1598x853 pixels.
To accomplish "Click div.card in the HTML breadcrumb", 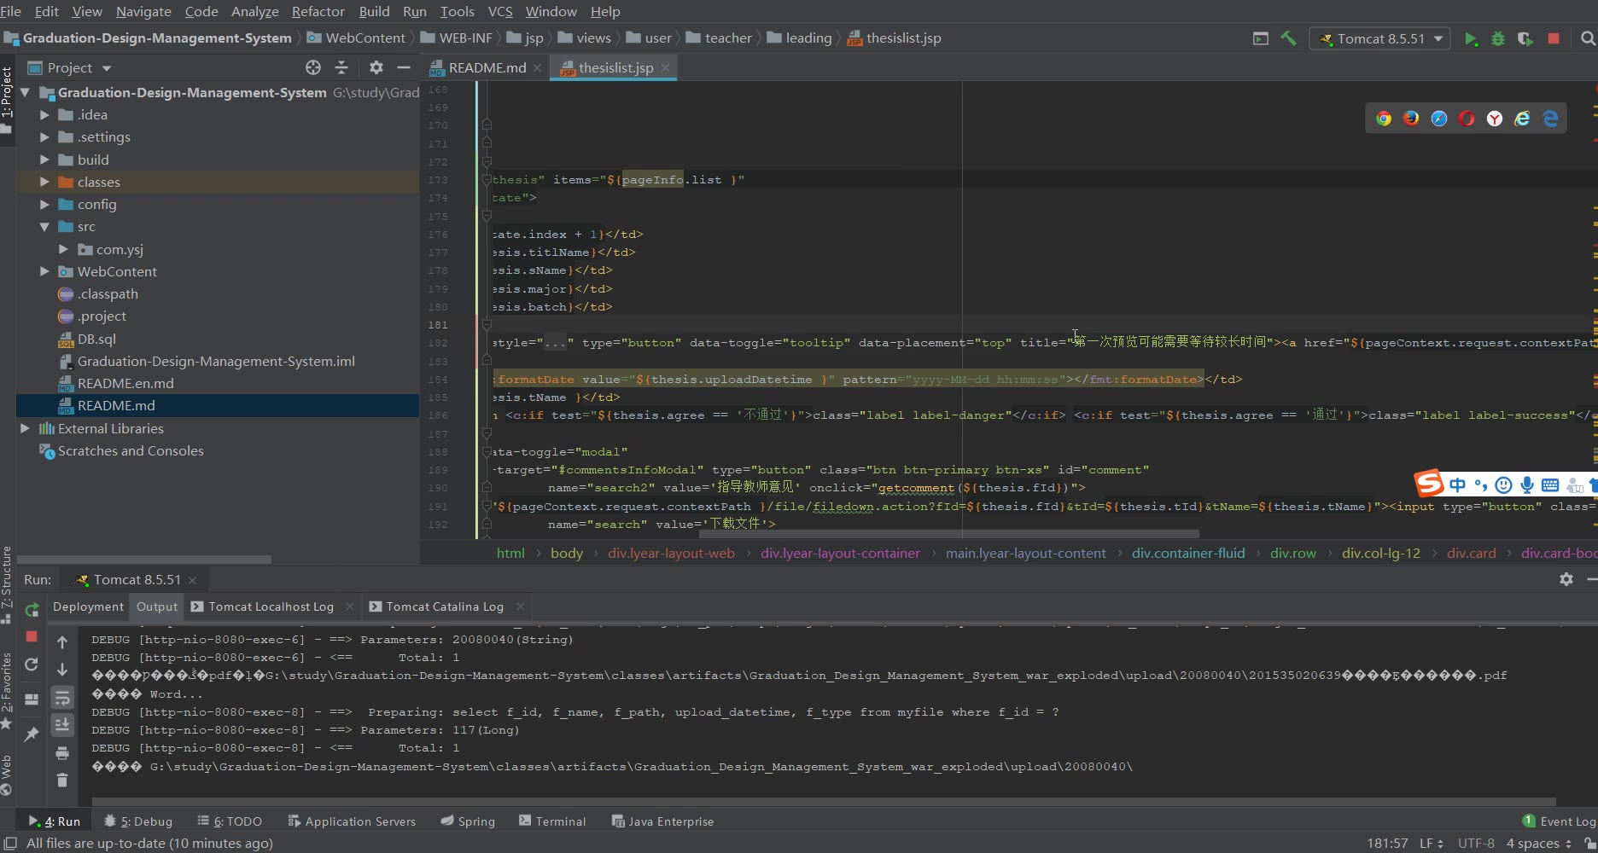I will 1471,553.
